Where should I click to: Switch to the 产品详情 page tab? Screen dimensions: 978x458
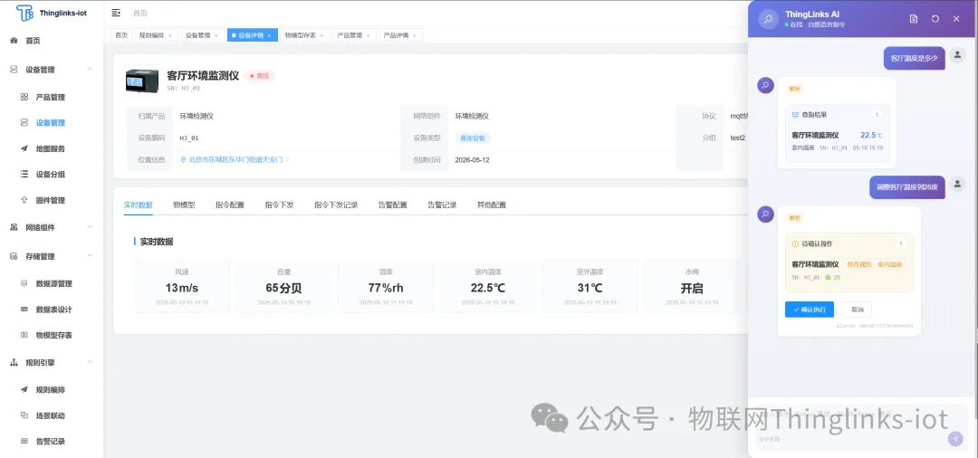pos(400,35)
